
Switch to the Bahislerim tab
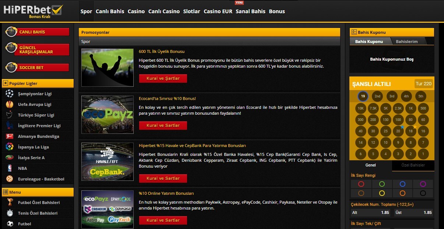click(x=407, y=42)
